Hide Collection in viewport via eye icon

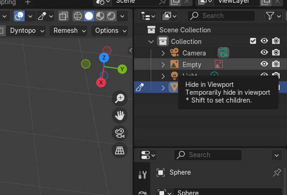point(264,41)
